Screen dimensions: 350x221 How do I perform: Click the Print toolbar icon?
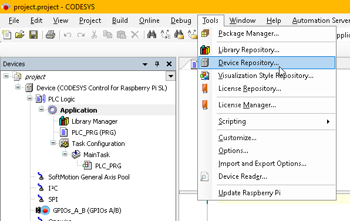click(51, 35)
